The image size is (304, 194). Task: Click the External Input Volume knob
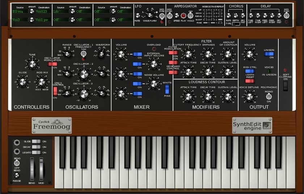(x=153, y=64)
